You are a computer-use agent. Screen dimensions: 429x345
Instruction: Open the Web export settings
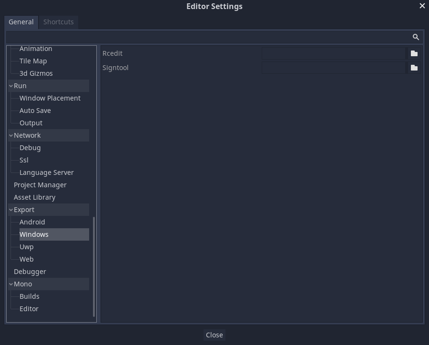click(x=26, y=259)
